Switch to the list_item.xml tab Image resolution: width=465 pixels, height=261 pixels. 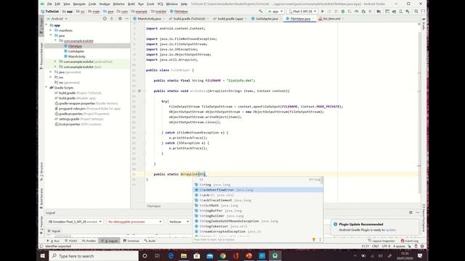(x=330, y=19)
